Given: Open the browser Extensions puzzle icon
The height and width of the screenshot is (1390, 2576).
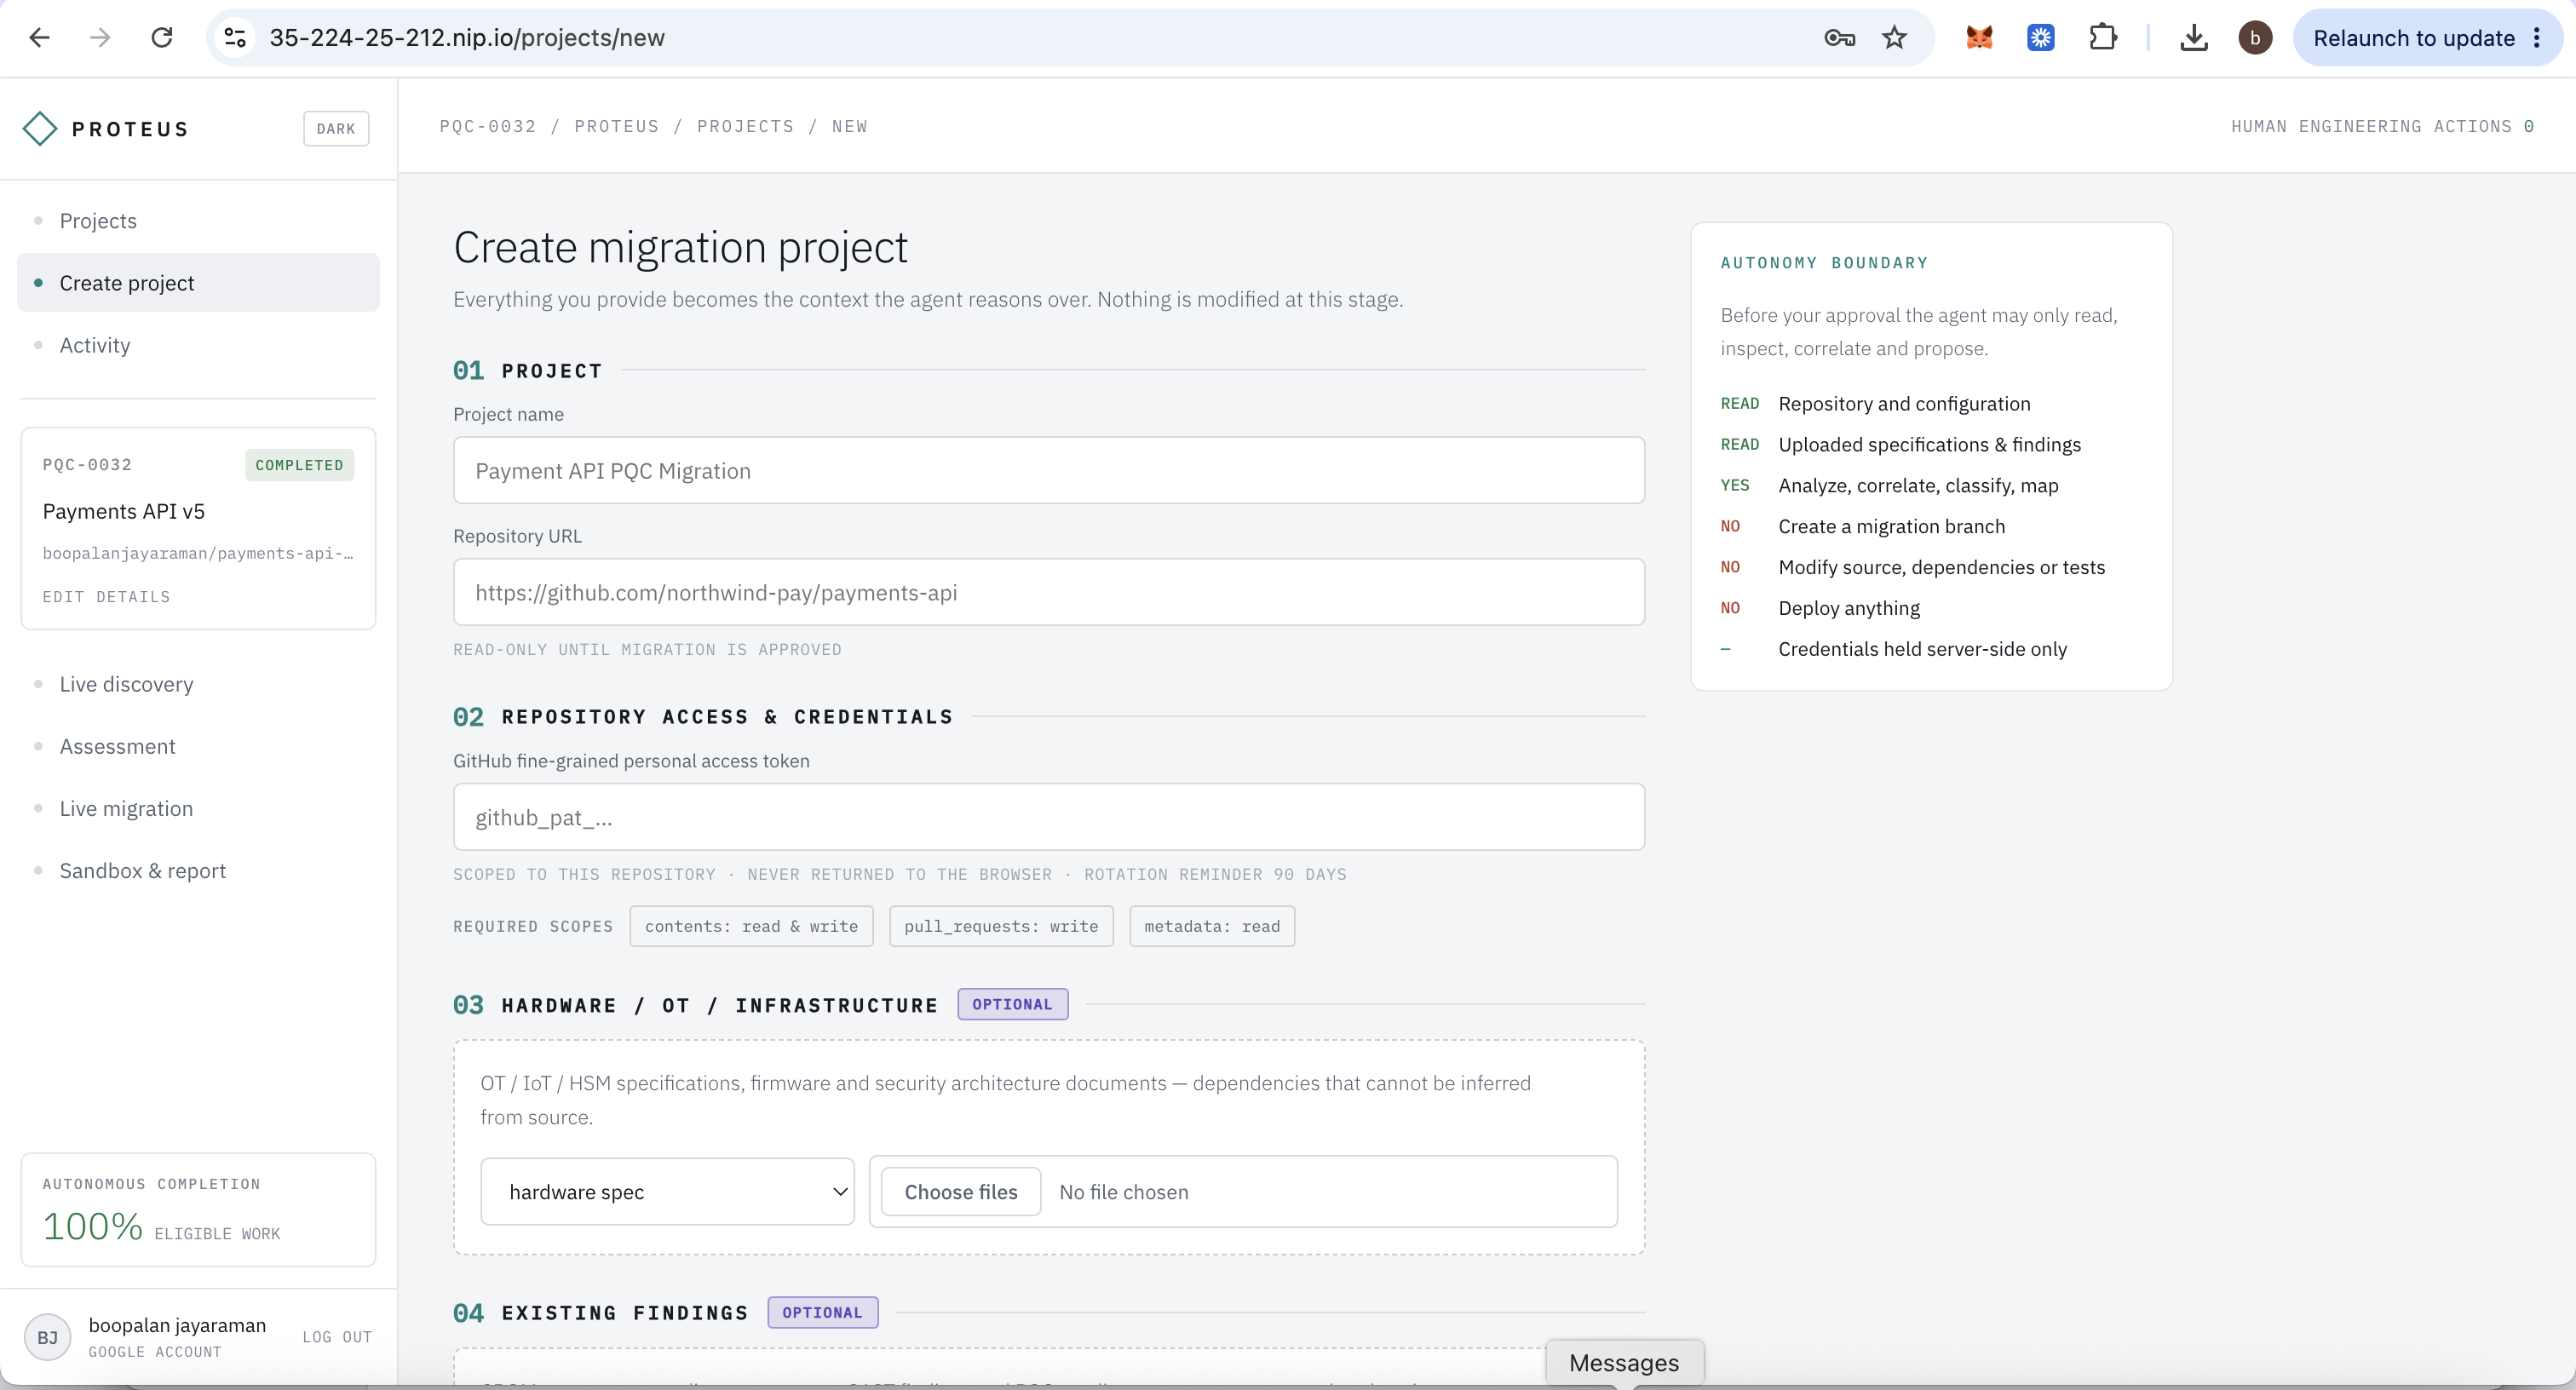Looking at the screenshot, I should tap(2102, 38).
